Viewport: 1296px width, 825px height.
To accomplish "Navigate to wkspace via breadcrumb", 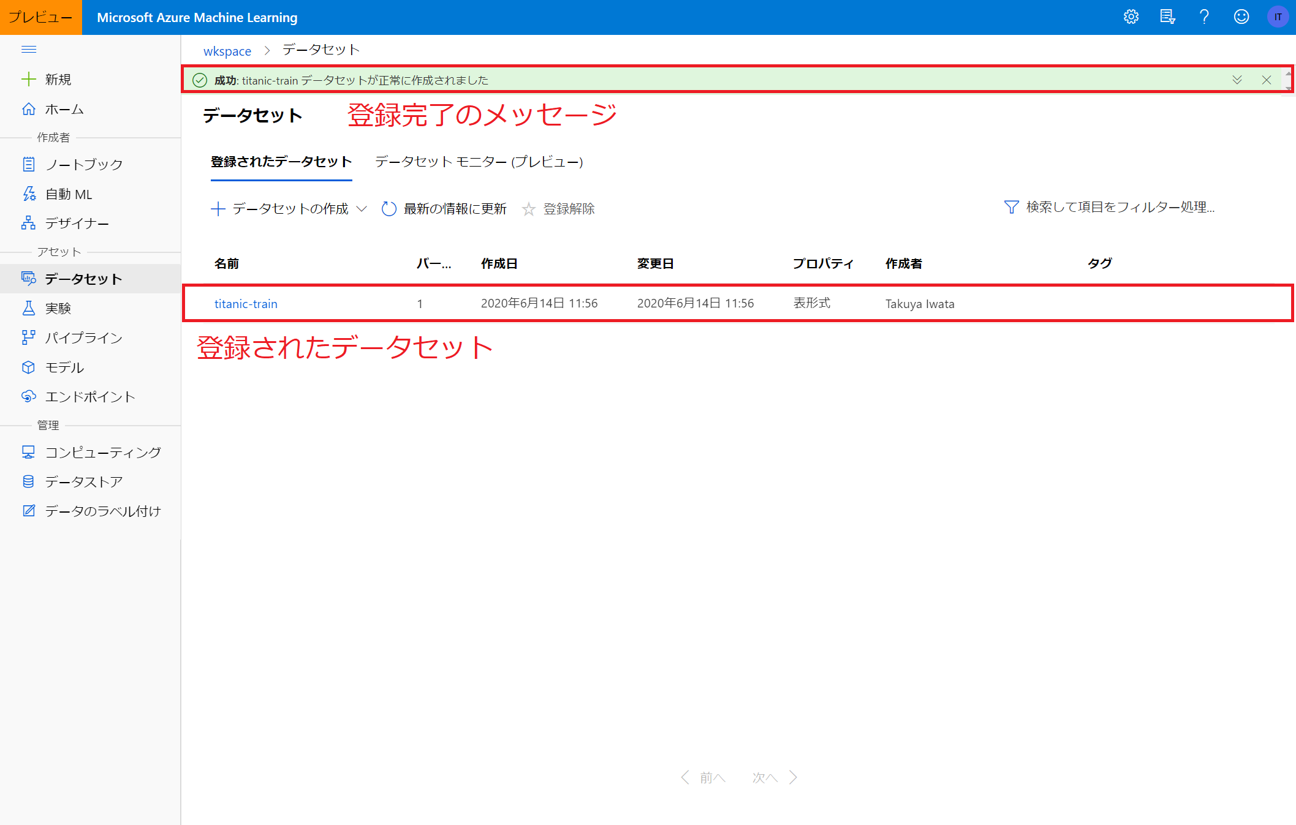I will pyautogui.click(x=227, y=50).
